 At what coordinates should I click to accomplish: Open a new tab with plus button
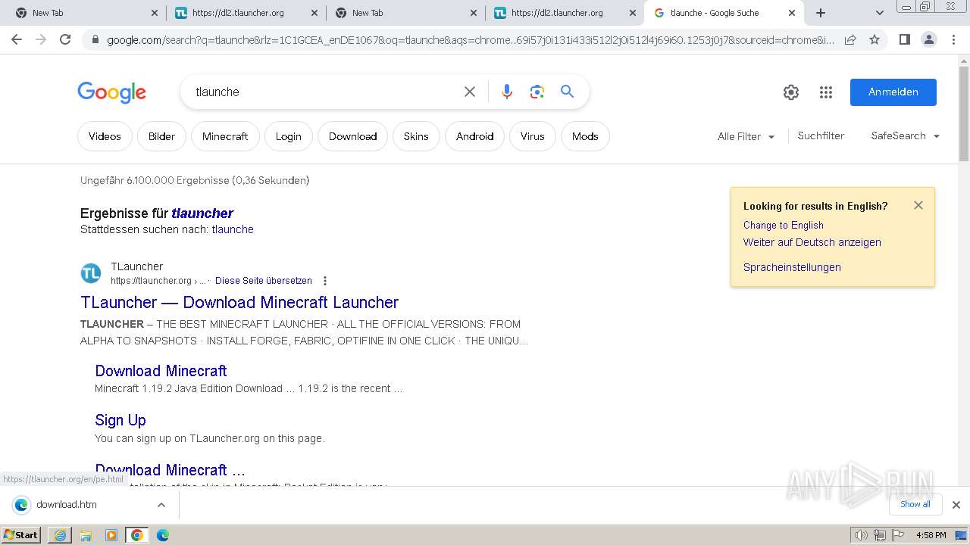820,13
